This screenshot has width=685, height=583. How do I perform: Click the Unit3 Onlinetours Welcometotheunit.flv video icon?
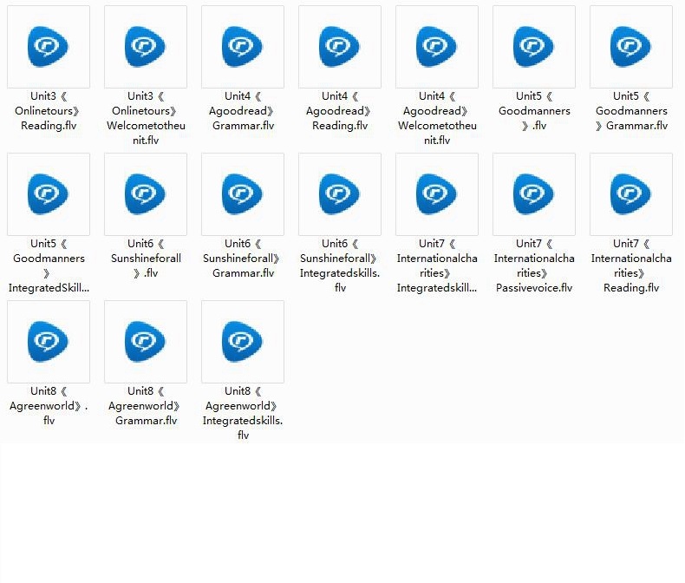tap(146, 47)
